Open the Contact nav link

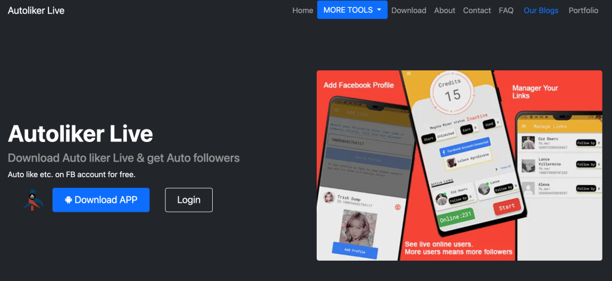point(477,11)
